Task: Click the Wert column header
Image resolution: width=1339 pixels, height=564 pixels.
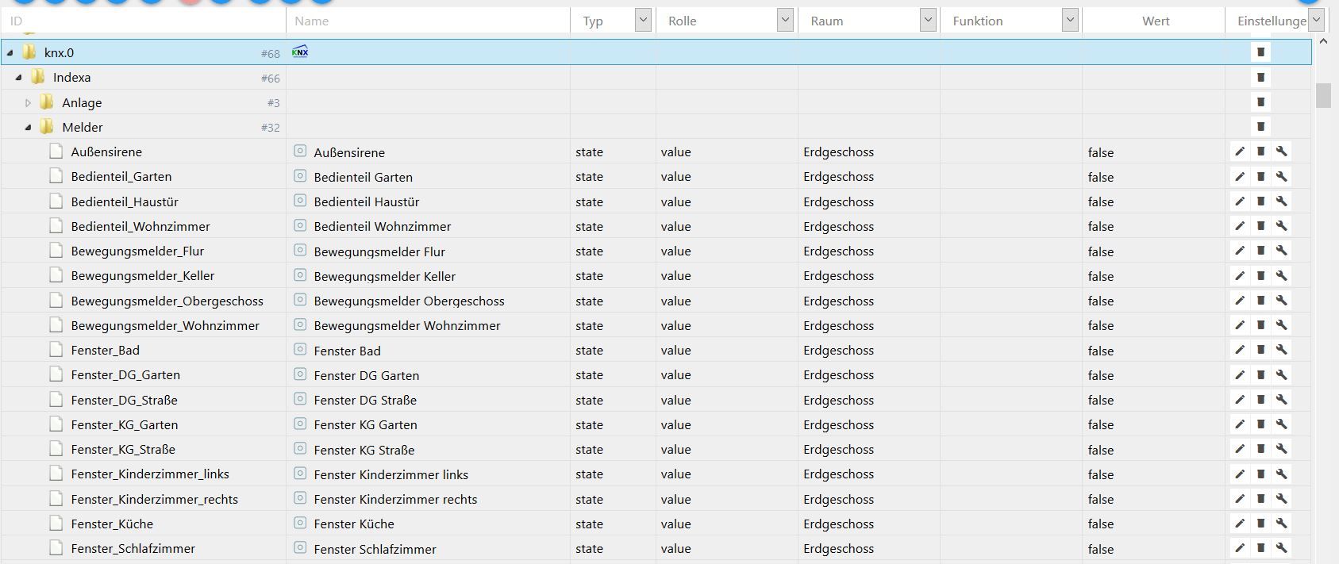Action: point(1156,21)
